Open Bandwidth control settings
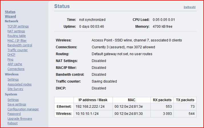Image resolution: width=204 pixels, height=128 pixels. click(x=20, y=45)
